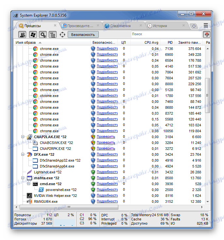Click chrome icon of PID 7136 row

[x=35, y=49]
